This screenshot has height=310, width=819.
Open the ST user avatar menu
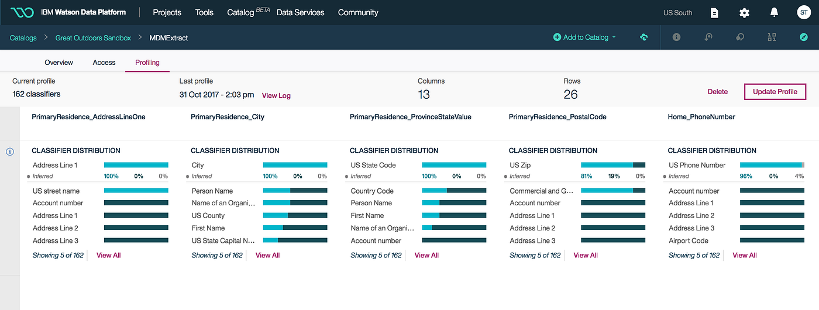tap(804, 12)
